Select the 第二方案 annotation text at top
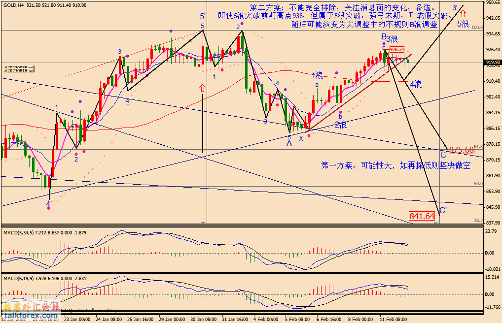Viewport: 502px width, 323px height. 343,7
